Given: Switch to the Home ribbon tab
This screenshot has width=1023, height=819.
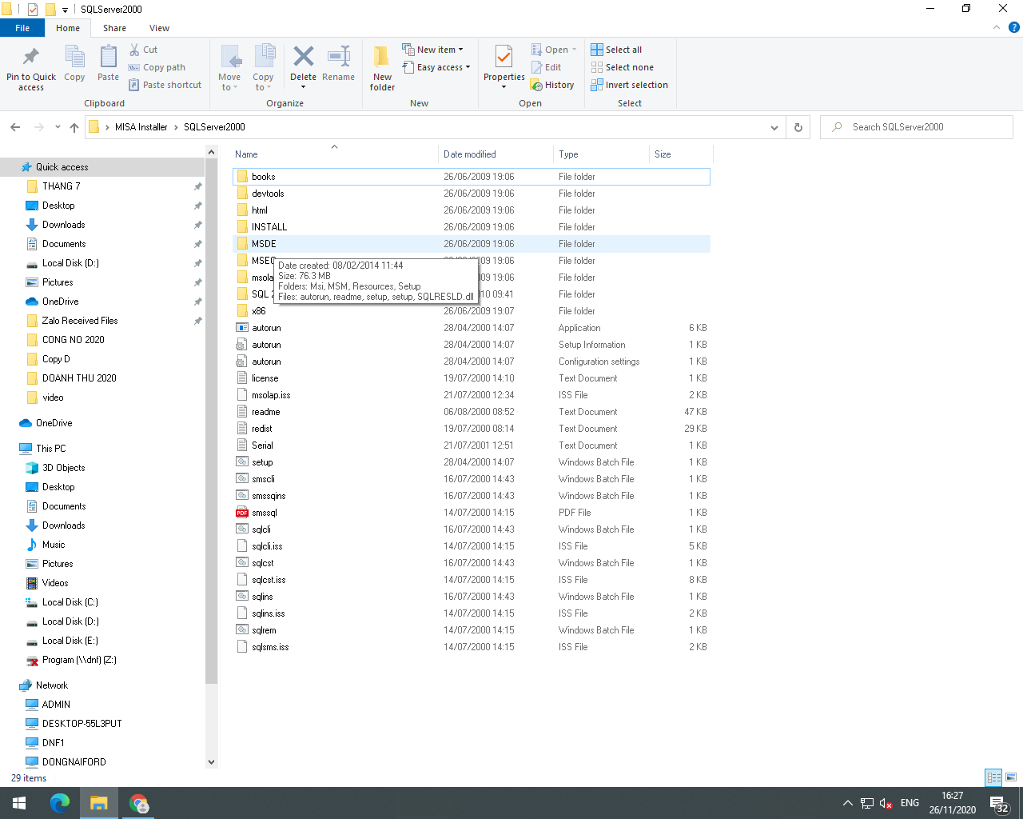Looking at the screenshot, I should (68, 28).
